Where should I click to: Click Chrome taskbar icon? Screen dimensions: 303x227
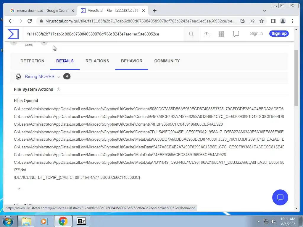coord(63,221)
